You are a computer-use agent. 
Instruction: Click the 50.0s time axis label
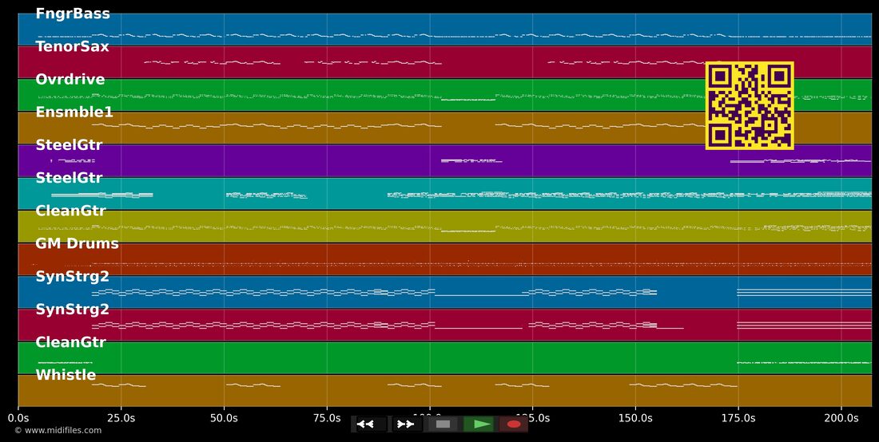[225, 419]
